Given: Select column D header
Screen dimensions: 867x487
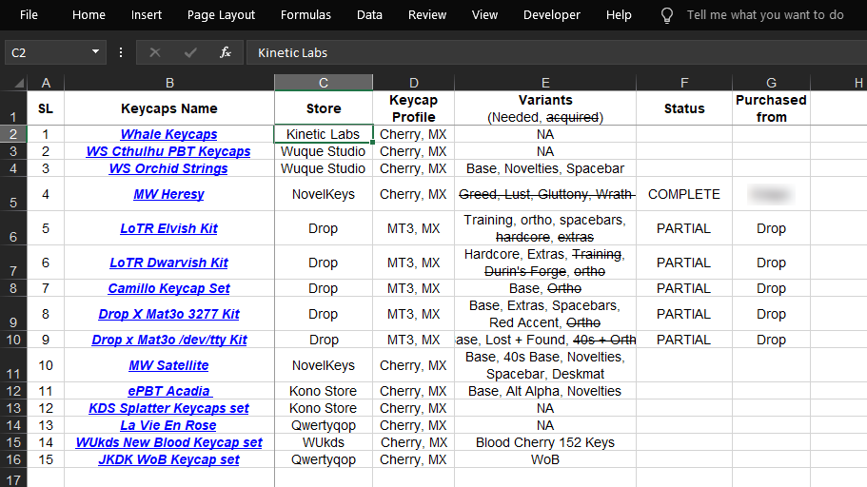Looking at the screenshot, I should (414, 83).
